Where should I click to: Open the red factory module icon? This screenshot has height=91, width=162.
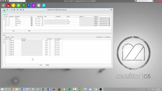(x=8, y=5)
